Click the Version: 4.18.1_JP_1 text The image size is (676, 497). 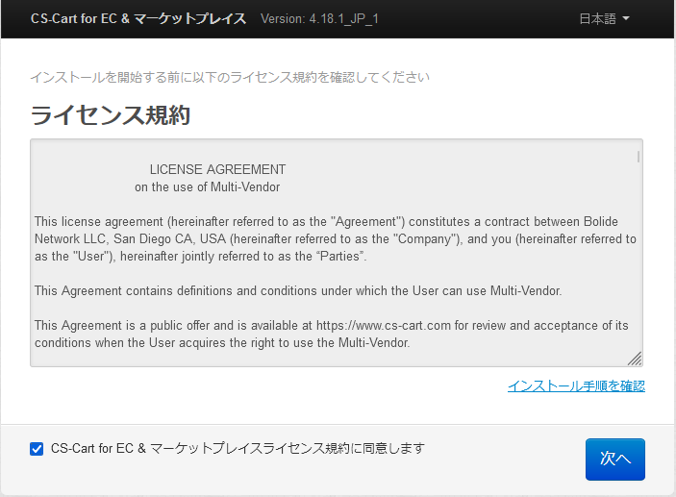(319, 19)
